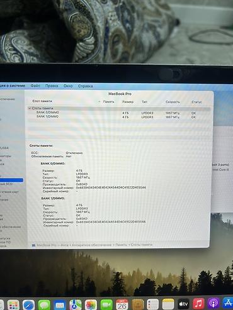The width and height of the screenshot is (233, 310).
Task: Click the Слоты памяти: detail heading
Action: point(41,145)
